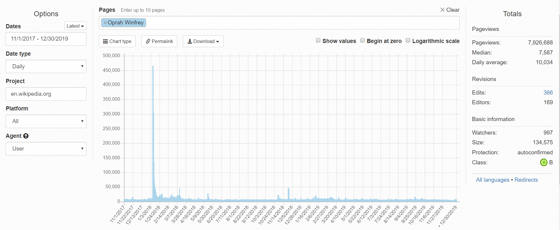Open the Platform All dropdown
This screenshot has height=230, width=560.
coord(46,121)
